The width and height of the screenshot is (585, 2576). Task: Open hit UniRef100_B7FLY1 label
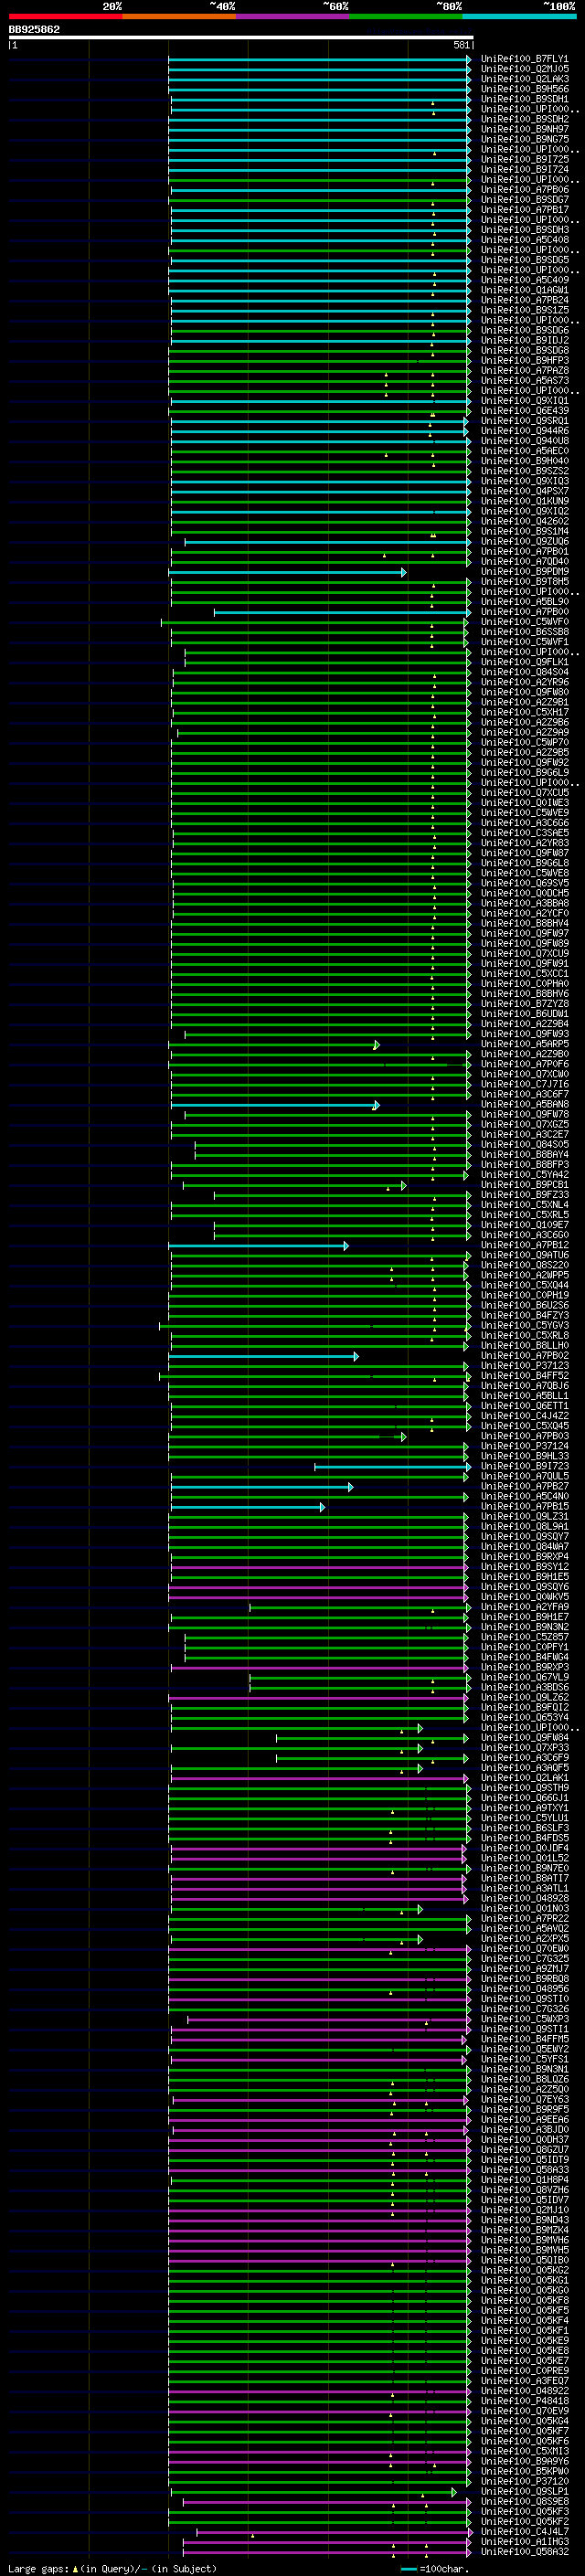[x=524, y=59]
